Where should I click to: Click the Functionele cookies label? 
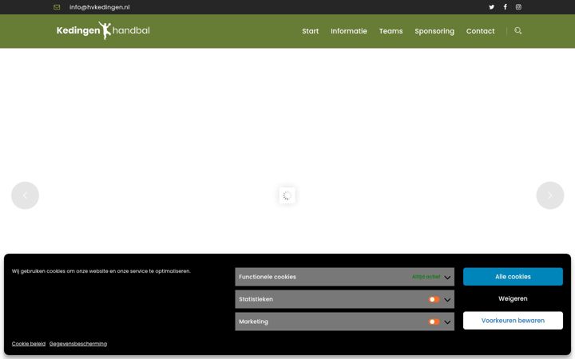268,277
